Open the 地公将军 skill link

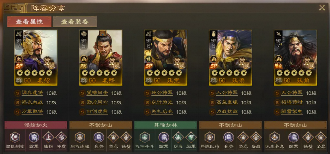[162, 93]
